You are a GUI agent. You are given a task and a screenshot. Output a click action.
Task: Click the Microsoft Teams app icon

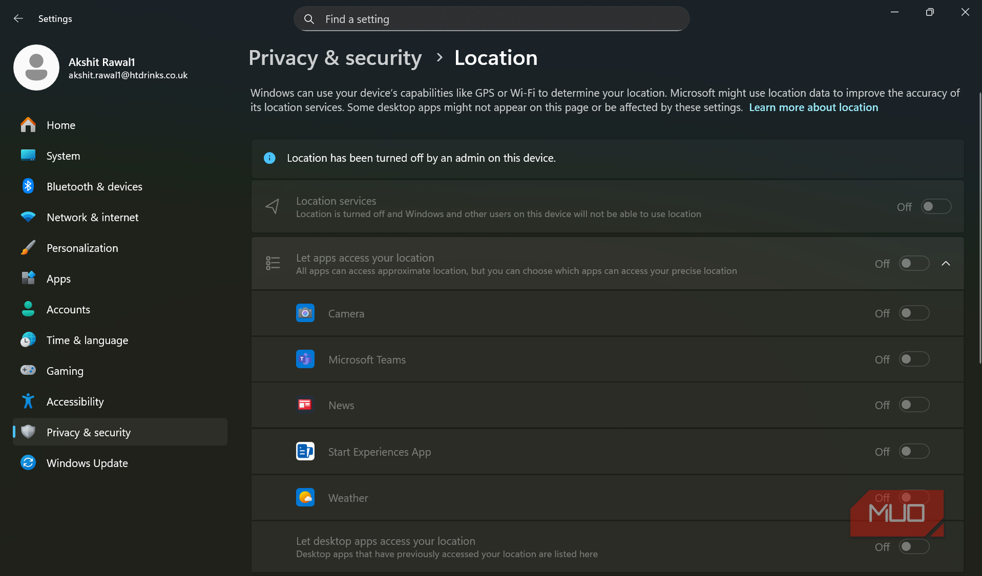pos(305,359)
